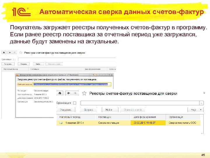
Task: Focus the Организация field in the small background window
Action: 67,59
